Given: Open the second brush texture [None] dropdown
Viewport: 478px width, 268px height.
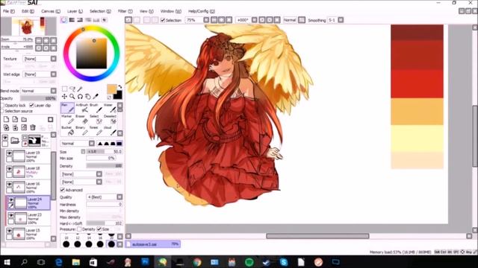Looking at the screenshot, I should tap(99, 182).
